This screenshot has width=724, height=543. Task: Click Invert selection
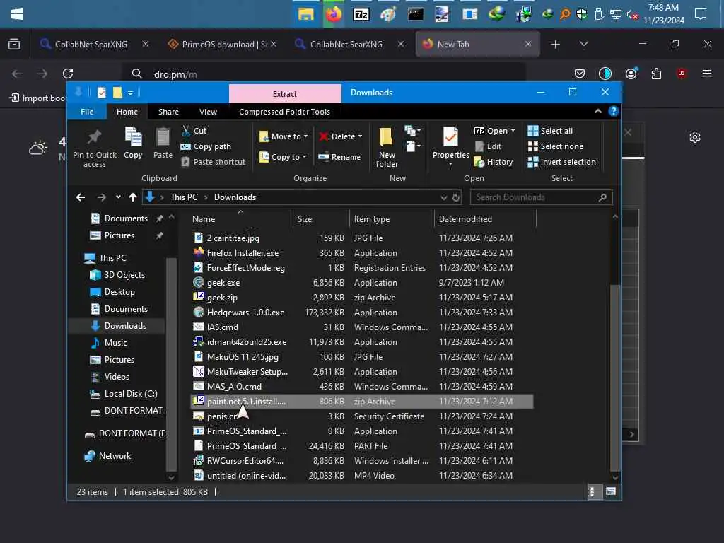click(x=562, y=162)
